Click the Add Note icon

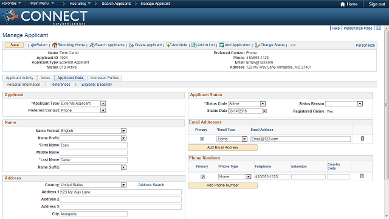169,45
